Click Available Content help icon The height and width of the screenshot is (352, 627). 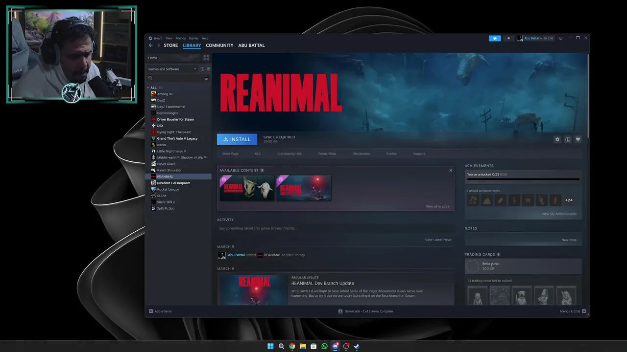coord(262,171)
